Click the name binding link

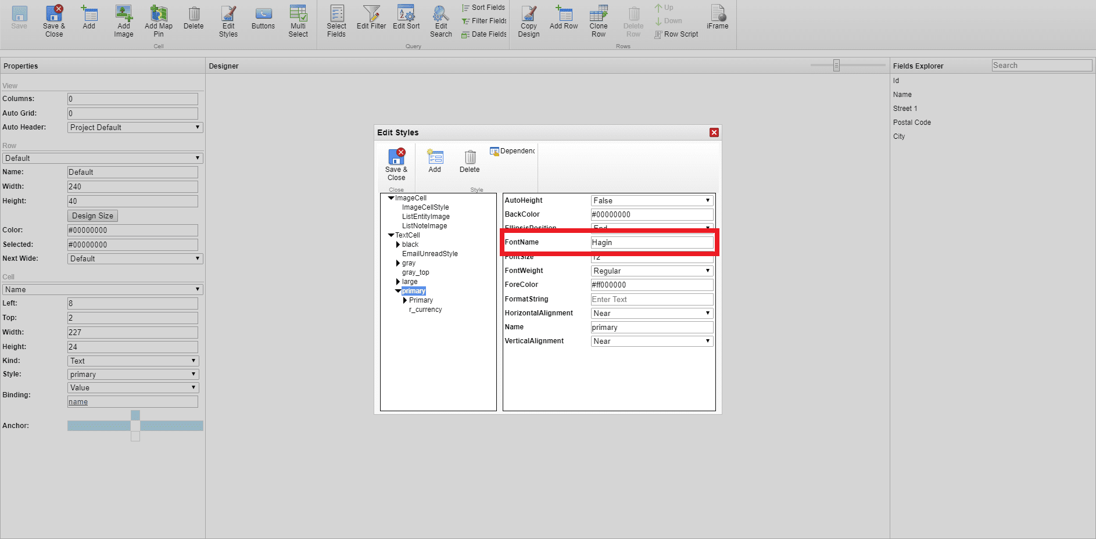pos(78,402)
